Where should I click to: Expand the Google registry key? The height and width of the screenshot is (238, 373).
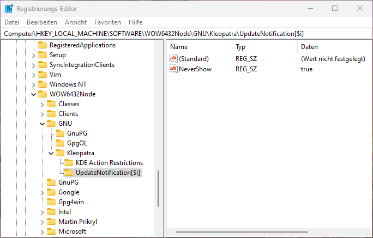(x=43, y=192)
